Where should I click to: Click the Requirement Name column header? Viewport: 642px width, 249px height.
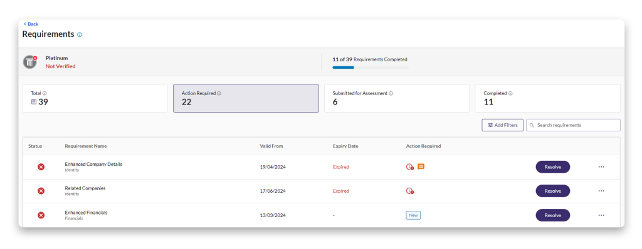86,146
